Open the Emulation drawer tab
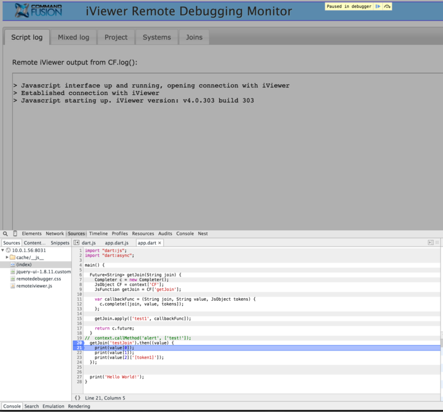Viewport: 443px width, 412px height. click(x=54, y=406)
